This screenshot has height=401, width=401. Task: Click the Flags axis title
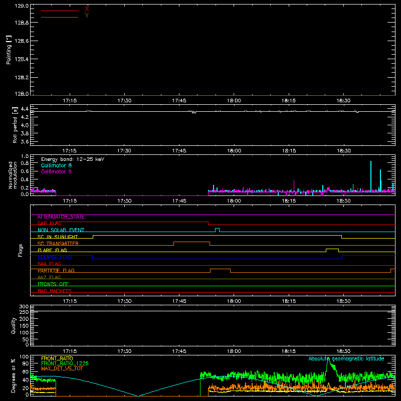click(x=21, y=250)
